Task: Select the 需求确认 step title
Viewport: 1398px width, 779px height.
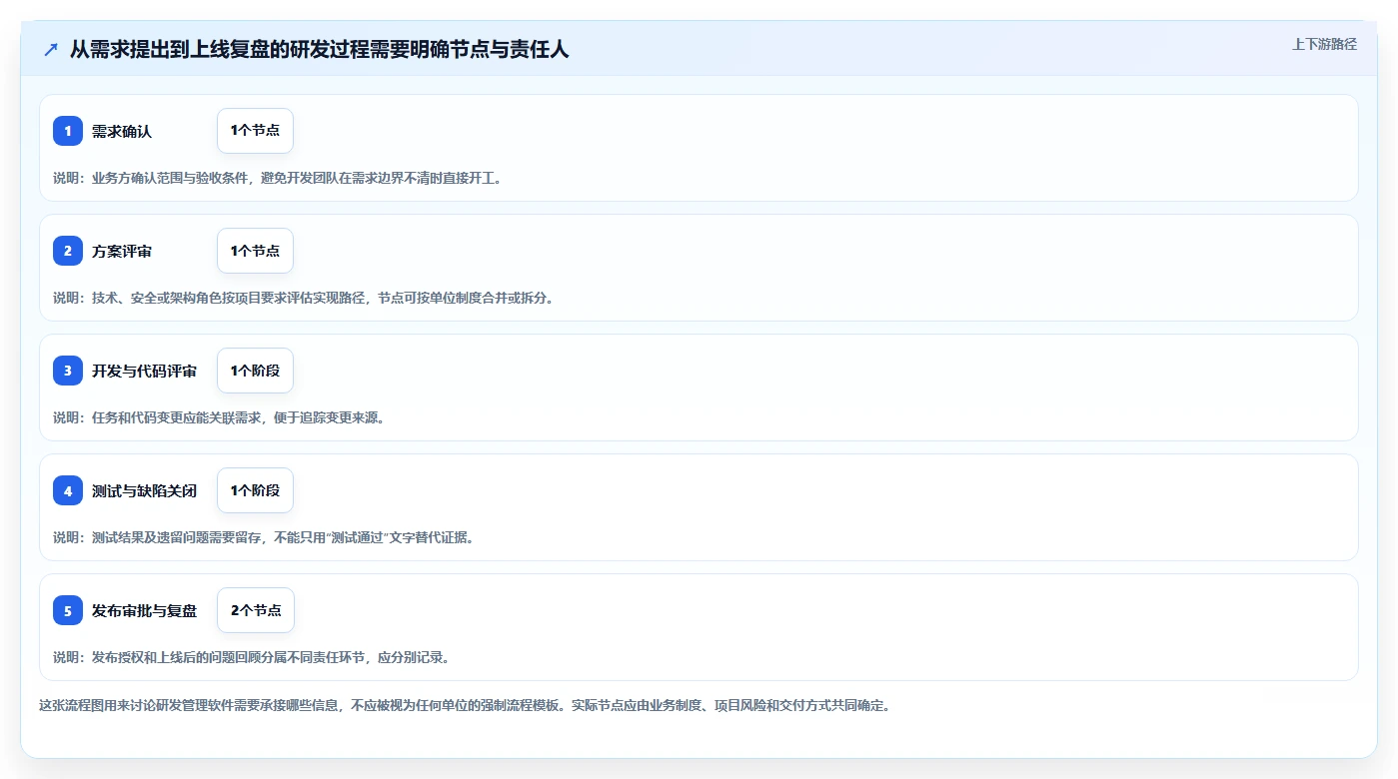Action: click(122, 131)
